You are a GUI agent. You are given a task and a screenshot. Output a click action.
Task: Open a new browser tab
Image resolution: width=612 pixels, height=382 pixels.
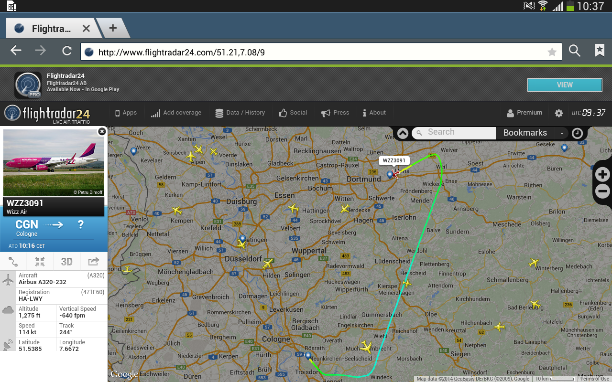[x=113, y=28]
